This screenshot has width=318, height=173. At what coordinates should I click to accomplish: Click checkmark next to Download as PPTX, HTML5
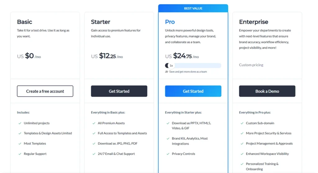tap(168, 123)
